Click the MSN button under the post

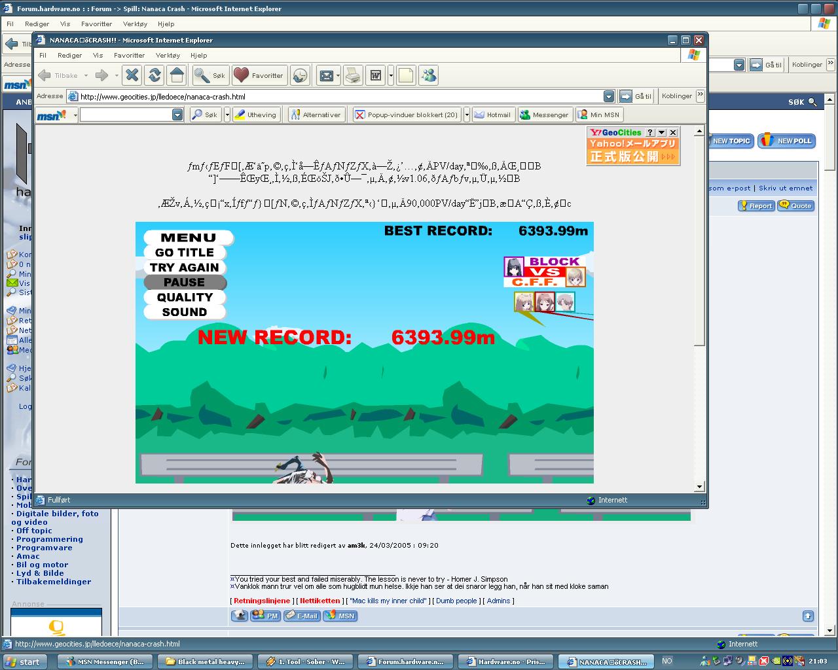pyautogui.click(x=340, y=616)
